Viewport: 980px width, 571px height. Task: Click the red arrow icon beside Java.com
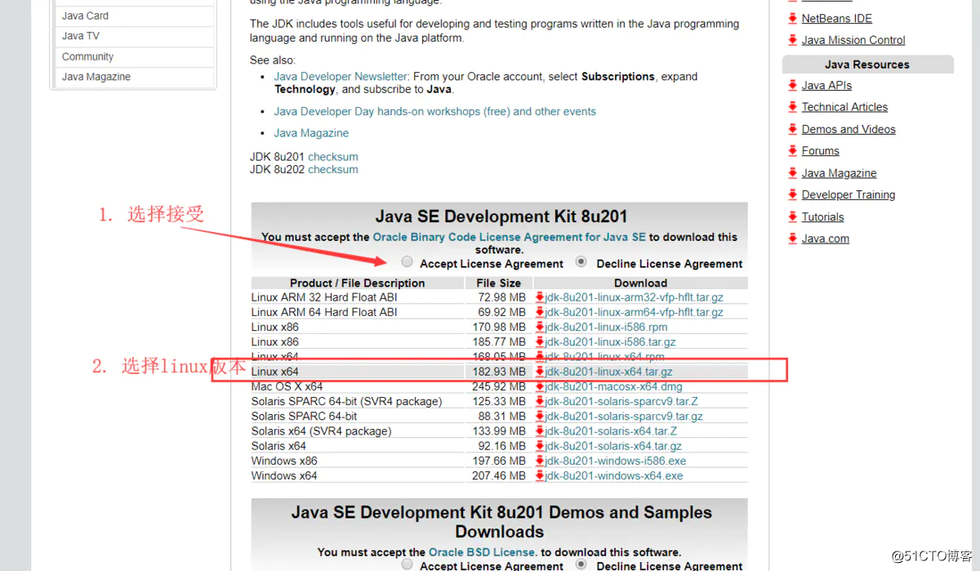(793, 239)
